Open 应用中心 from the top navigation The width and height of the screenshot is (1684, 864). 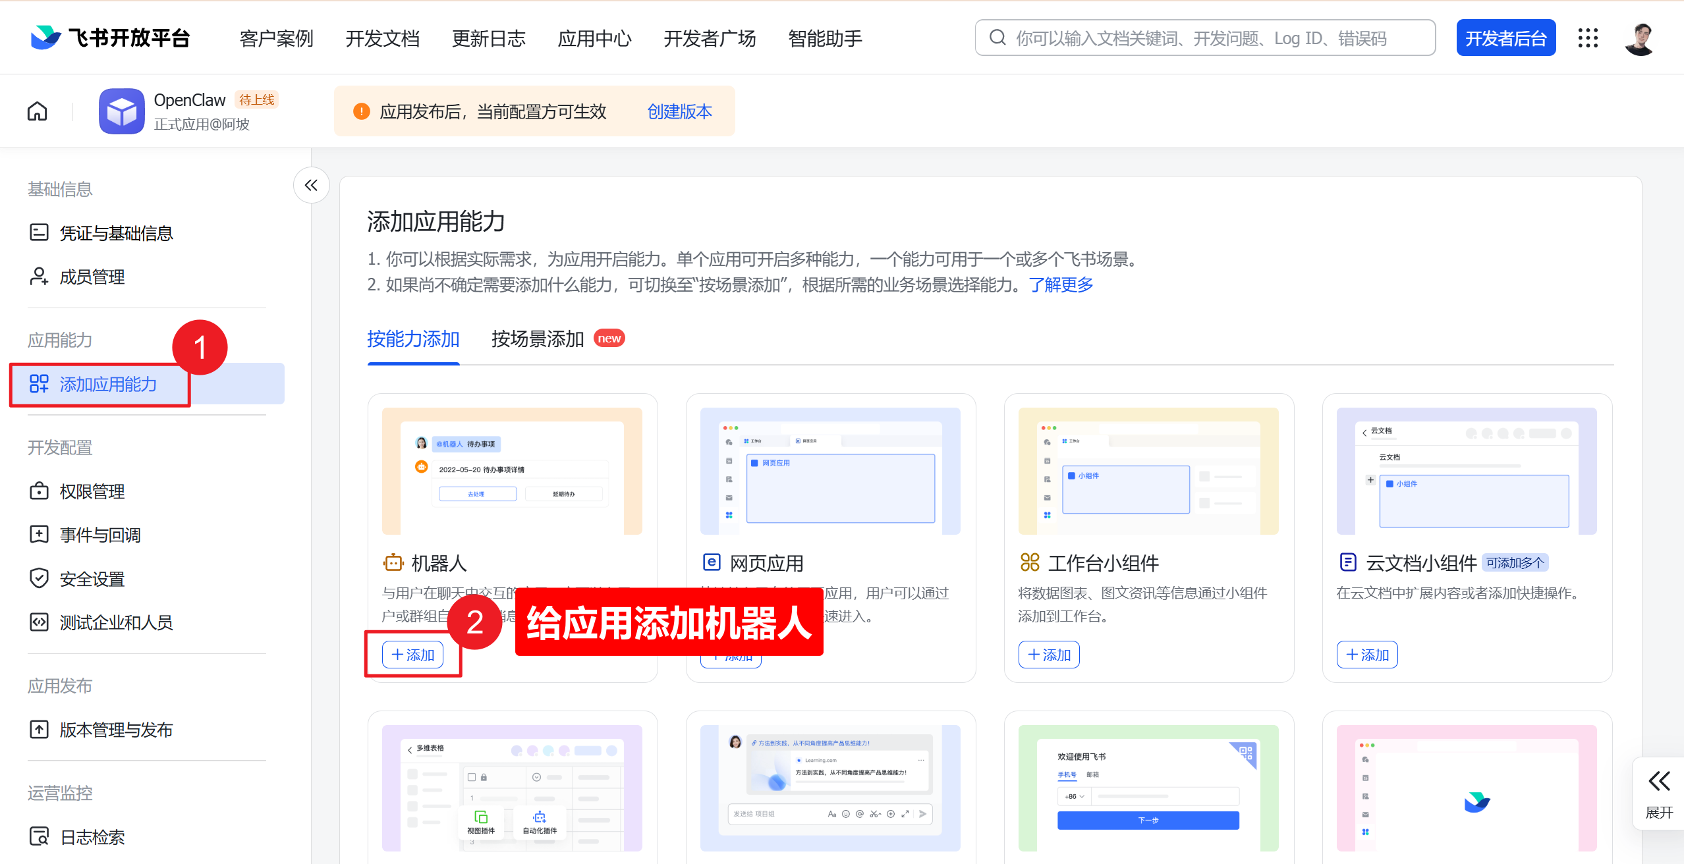(x=594, y=38)
